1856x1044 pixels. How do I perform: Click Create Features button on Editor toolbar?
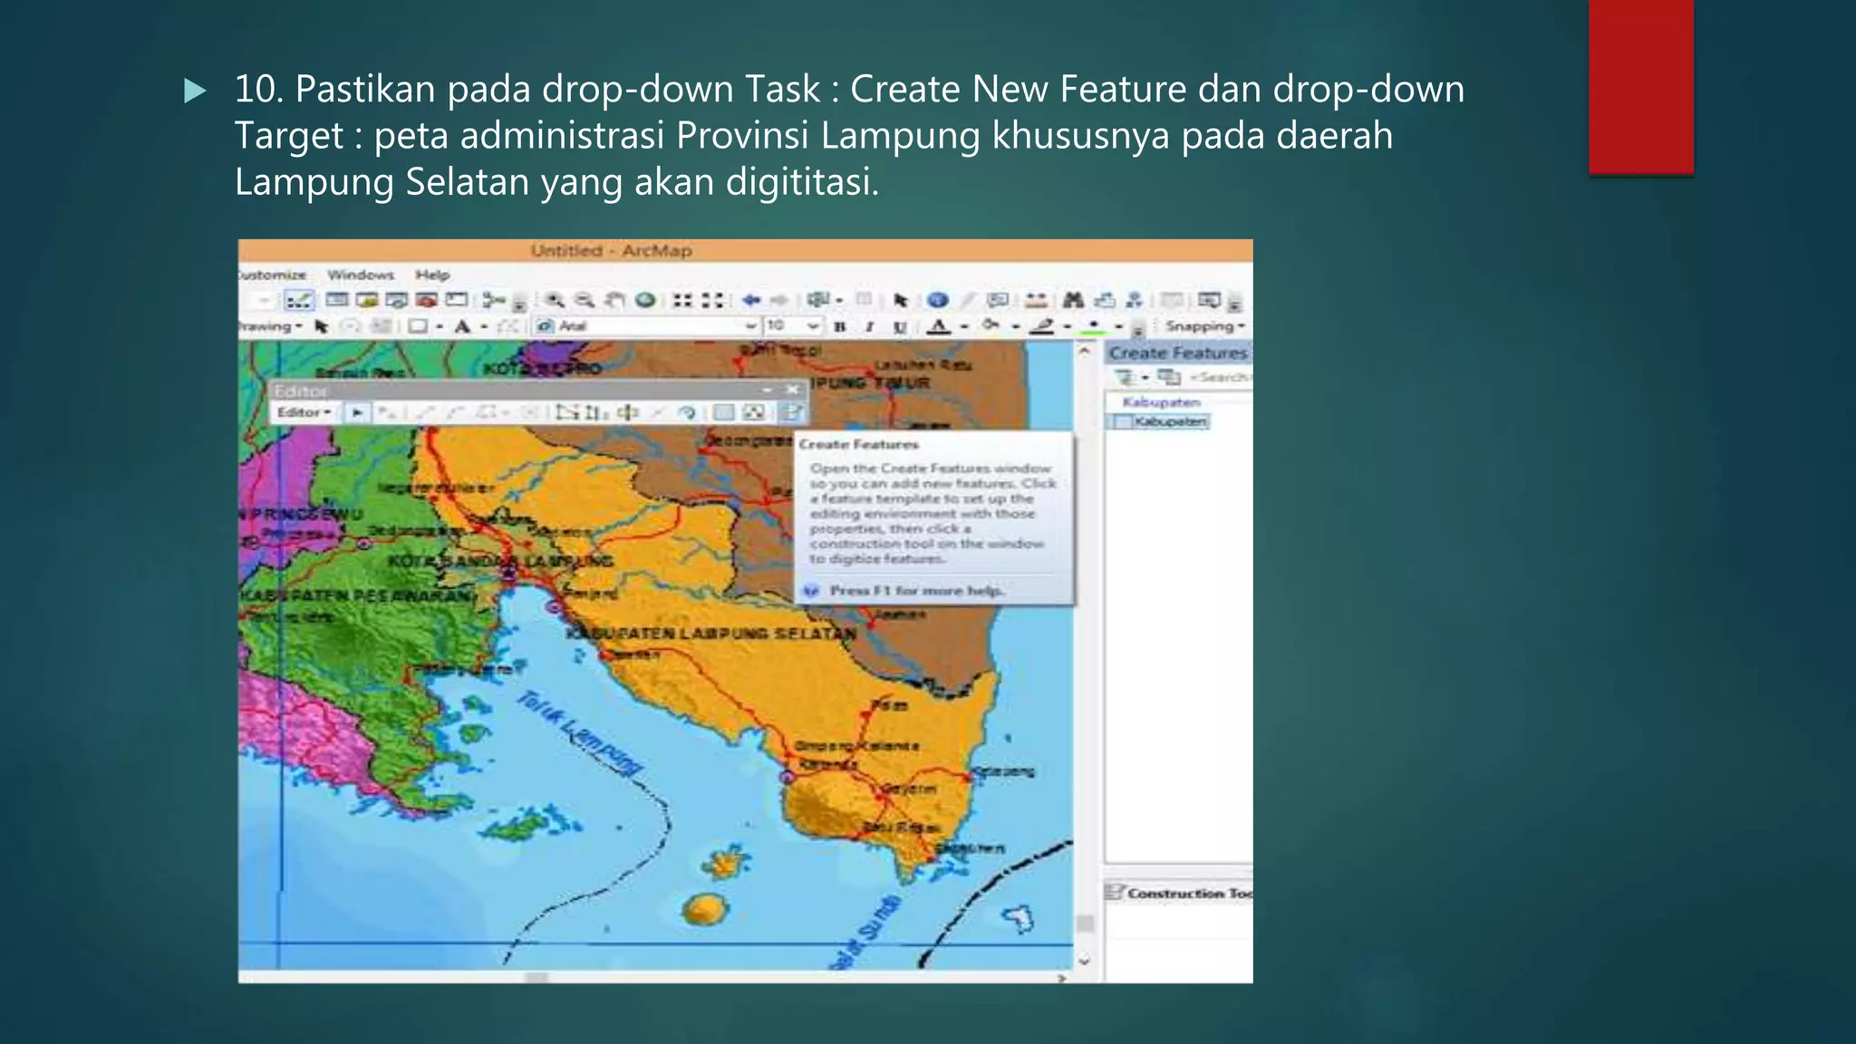[x=791, y=413]
